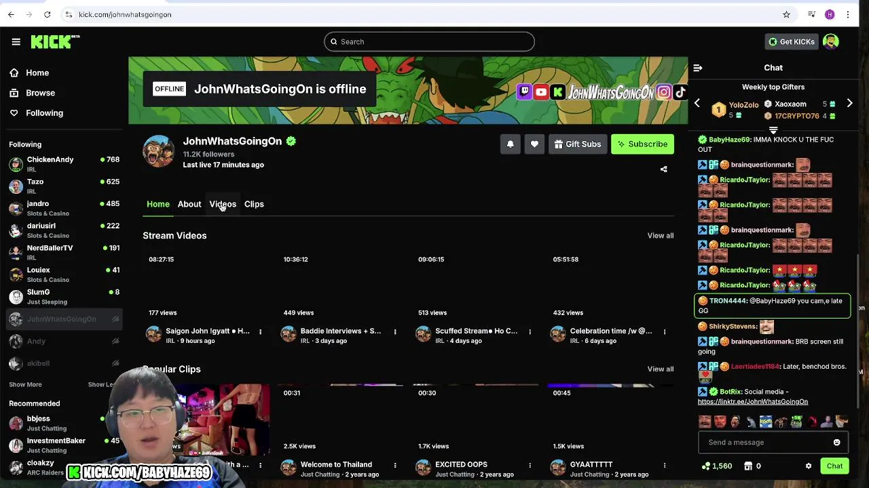The image size is (869, 488).
Task: Click the JohnWhatsGoingOn profile avatar
Action: 159,150
